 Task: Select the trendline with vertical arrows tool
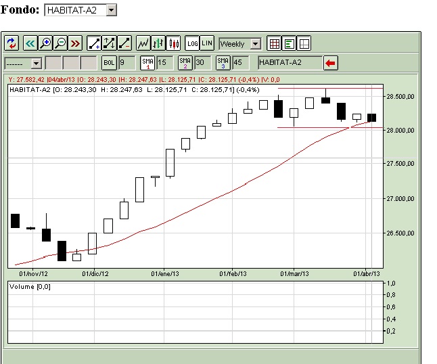(110, 43)
